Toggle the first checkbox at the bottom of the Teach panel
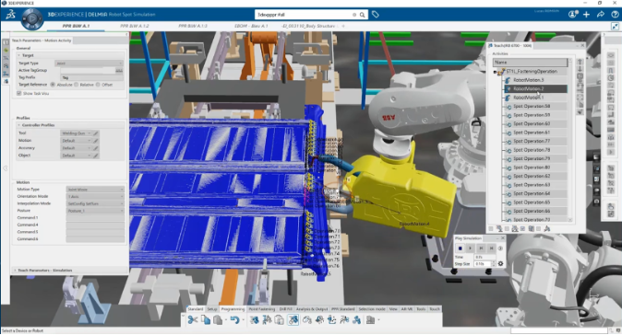This screenshot has height=335, width=622. 491,228
